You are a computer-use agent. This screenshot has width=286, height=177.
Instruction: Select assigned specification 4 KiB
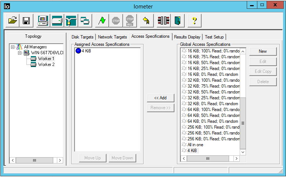point(86,51)
